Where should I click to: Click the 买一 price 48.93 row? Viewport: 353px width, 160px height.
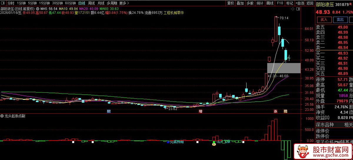[x=334, y=53]
